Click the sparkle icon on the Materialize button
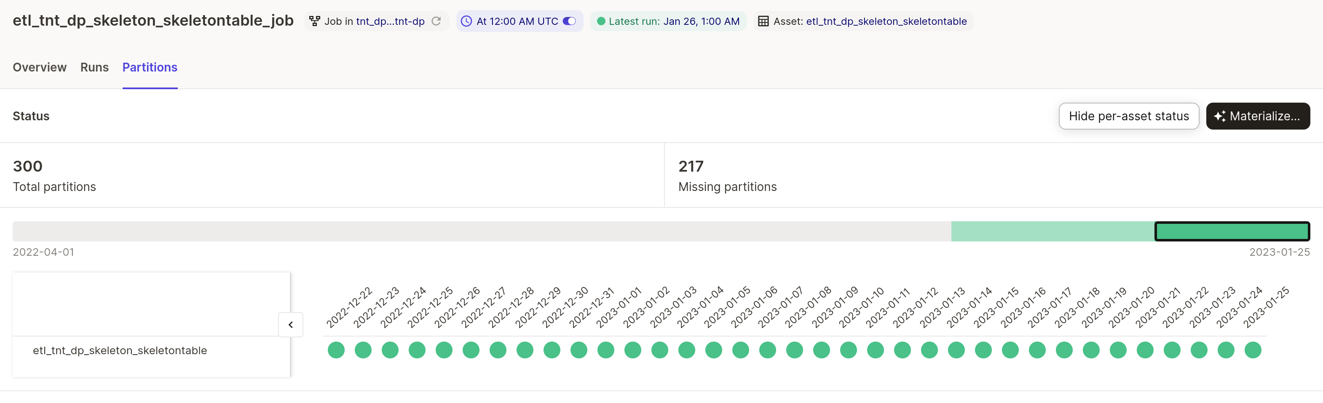Image resolution: width=1323 pixels, height=403 pixels. point(1219,116)
